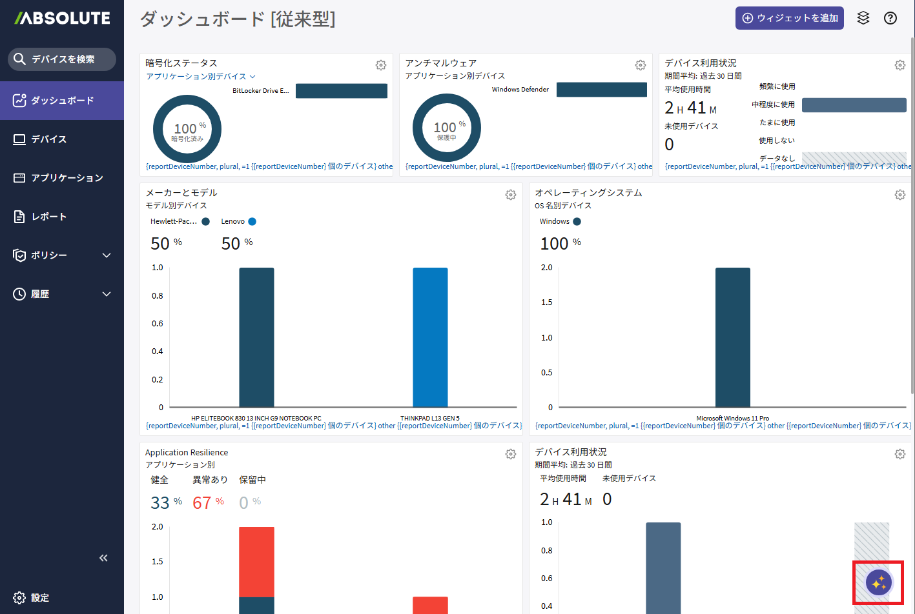
Task: Open 設定 at the sidebar bottom
Action: 31,598
